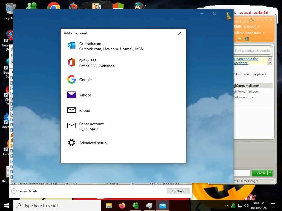The height and width of the screenshot is (211, 282).
Task: Select the Other account envelope icon
Action: pyautogui.click(x=71, y=125)
